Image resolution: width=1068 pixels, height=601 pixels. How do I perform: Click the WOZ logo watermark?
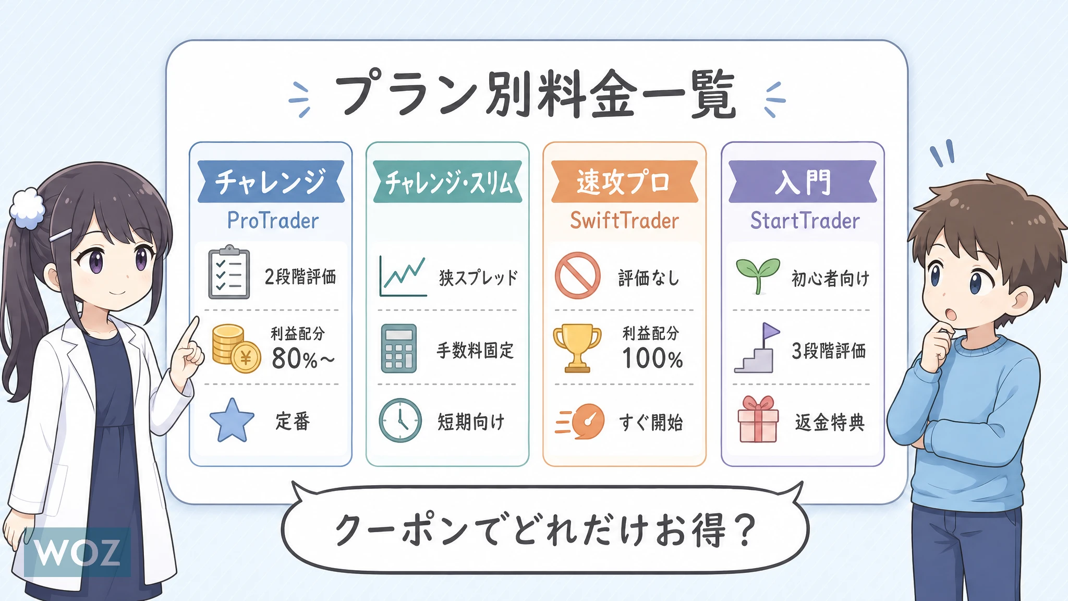point(77,552)
